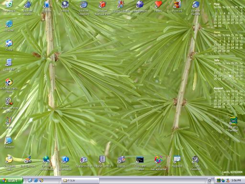Select the Sound Recorder shortcut
Viewport: 245px width, 184px height.
pyautogui.click(x=196, y=163)
